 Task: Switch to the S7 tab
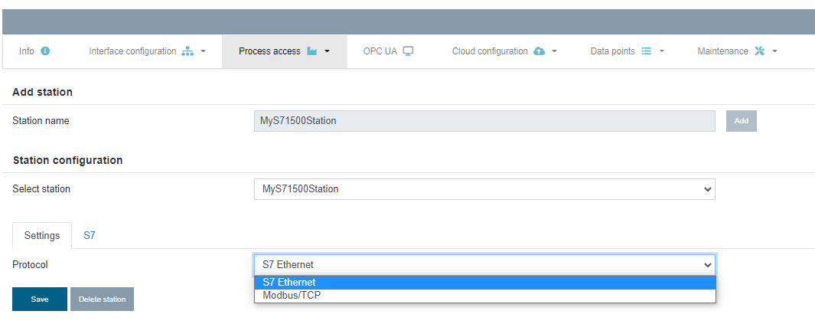(x=90, y=236)
